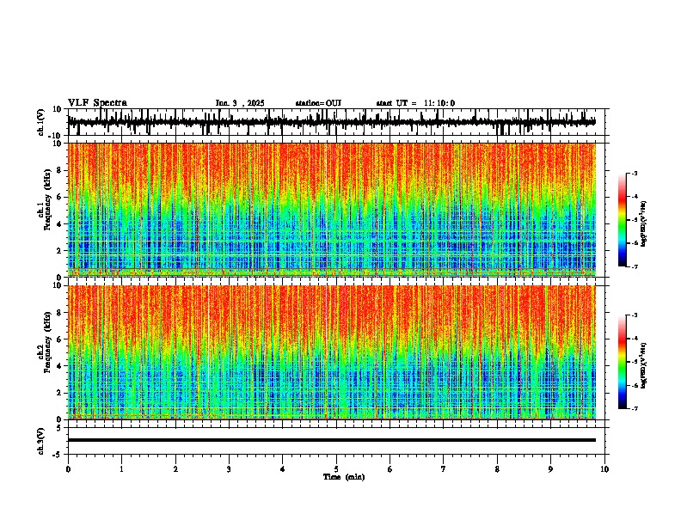Click the ch.1 "Frequency (kHz)" axis label
Image resolution: width=681 pixels, height=526 pixels.
[x=46, y=199]
